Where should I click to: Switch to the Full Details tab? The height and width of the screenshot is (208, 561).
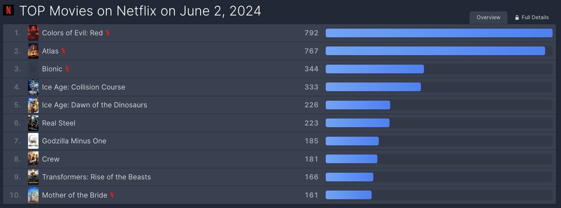point(532,18)
